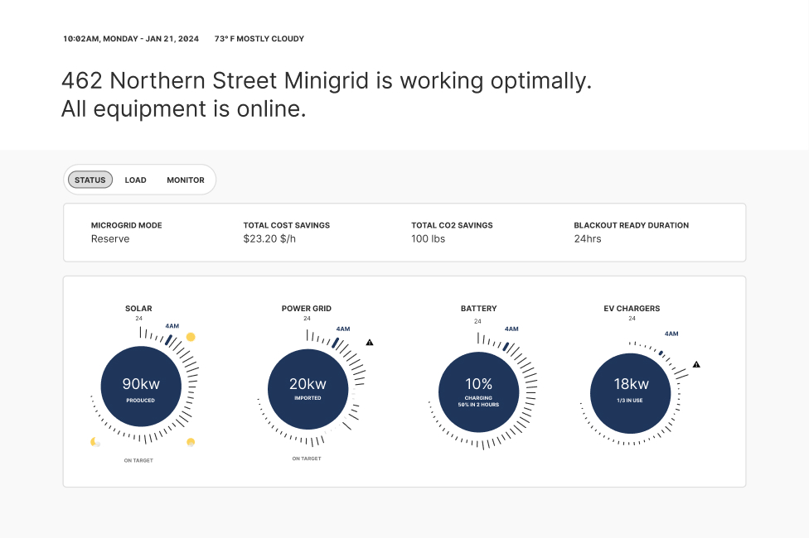This screenshot has height=538, width=809.
Task: Click the 4AM marker on the Power Grid dial
Action: pyautogui.click(x=342, y=329)
